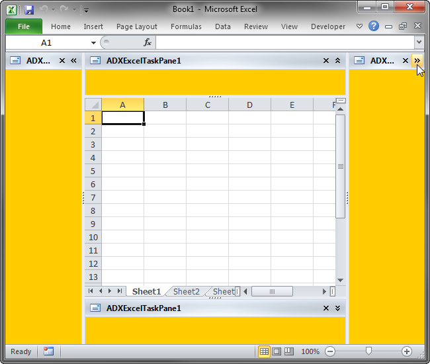This screenshot has width=430, height=364.
Task: Open the Formulas tab
Action: tap(186, 26)
